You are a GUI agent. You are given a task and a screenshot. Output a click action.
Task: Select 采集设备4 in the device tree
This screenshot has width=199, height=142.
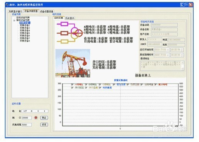[25, 30]
